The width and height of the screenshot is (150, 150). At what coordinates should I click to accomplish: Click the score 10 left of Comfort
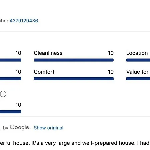pyautogui.click(x=18, y=72)
